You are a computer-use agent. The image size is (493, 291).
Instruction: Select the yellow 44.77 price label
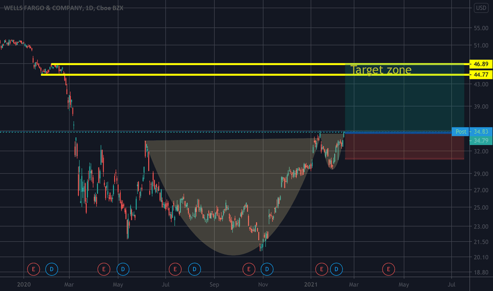pyautogui.click(x=481, y=75)
